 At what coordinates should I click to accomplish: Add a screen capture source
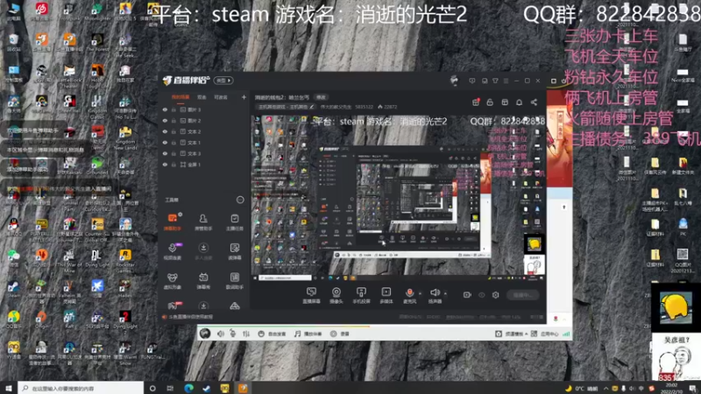(311, 295)
